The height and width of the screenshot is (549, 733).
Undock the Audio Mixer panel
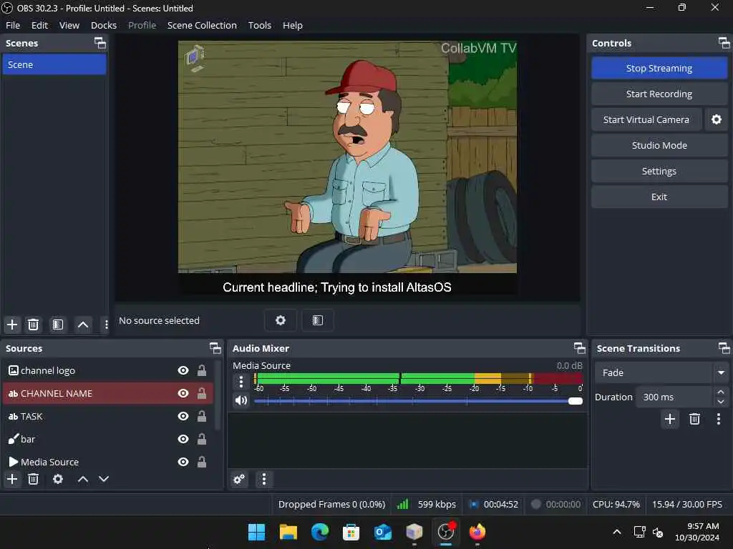pos(579,348)
